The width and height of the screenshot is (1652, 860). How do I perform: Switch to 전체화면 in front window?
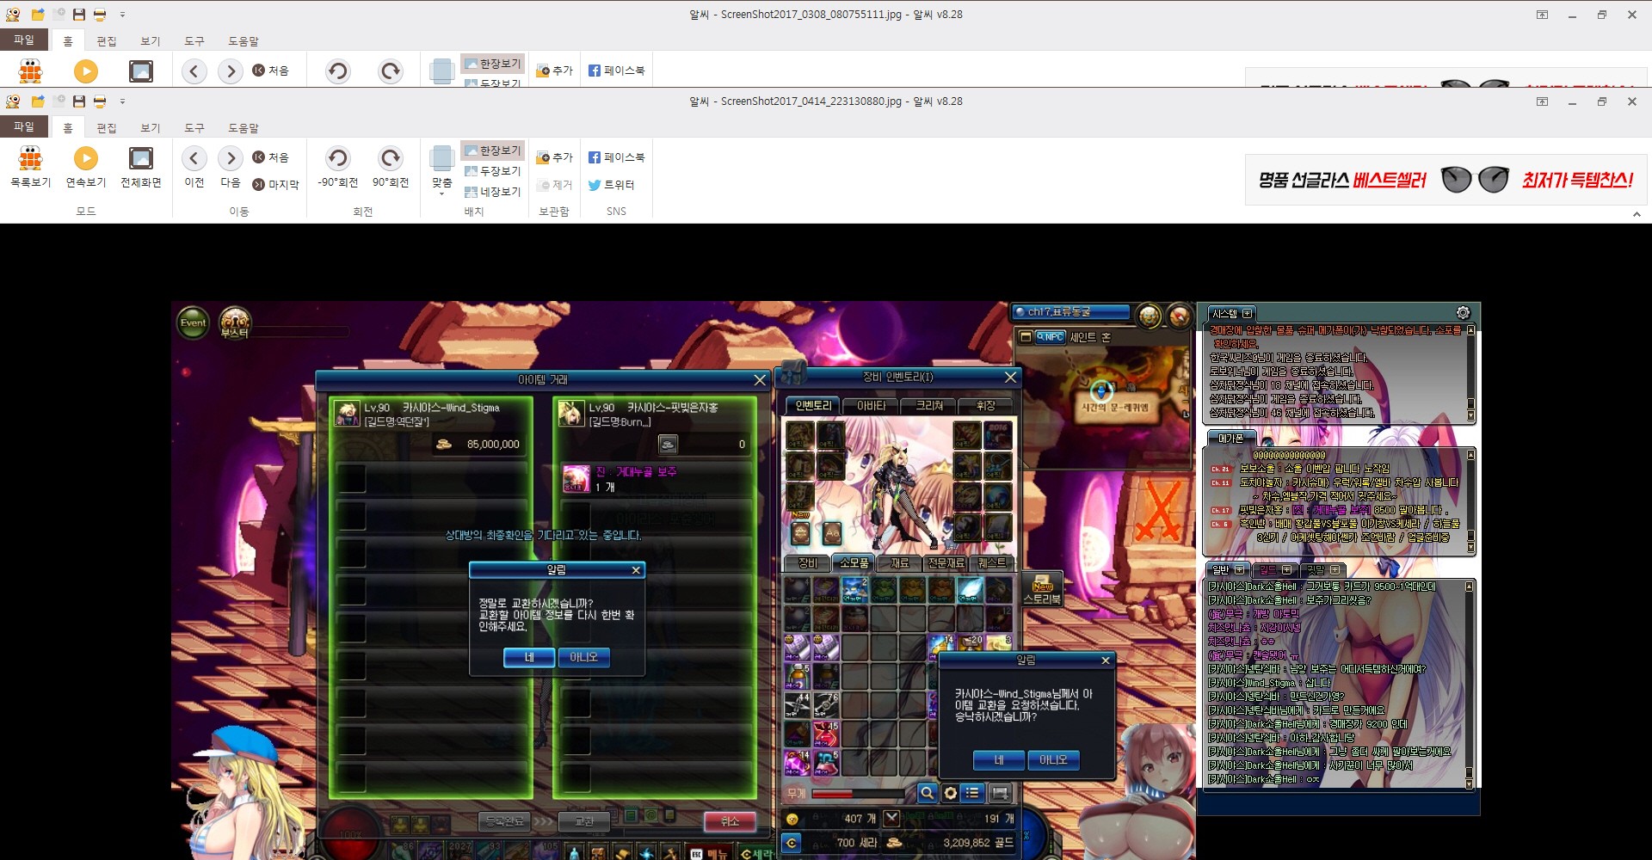141,167
